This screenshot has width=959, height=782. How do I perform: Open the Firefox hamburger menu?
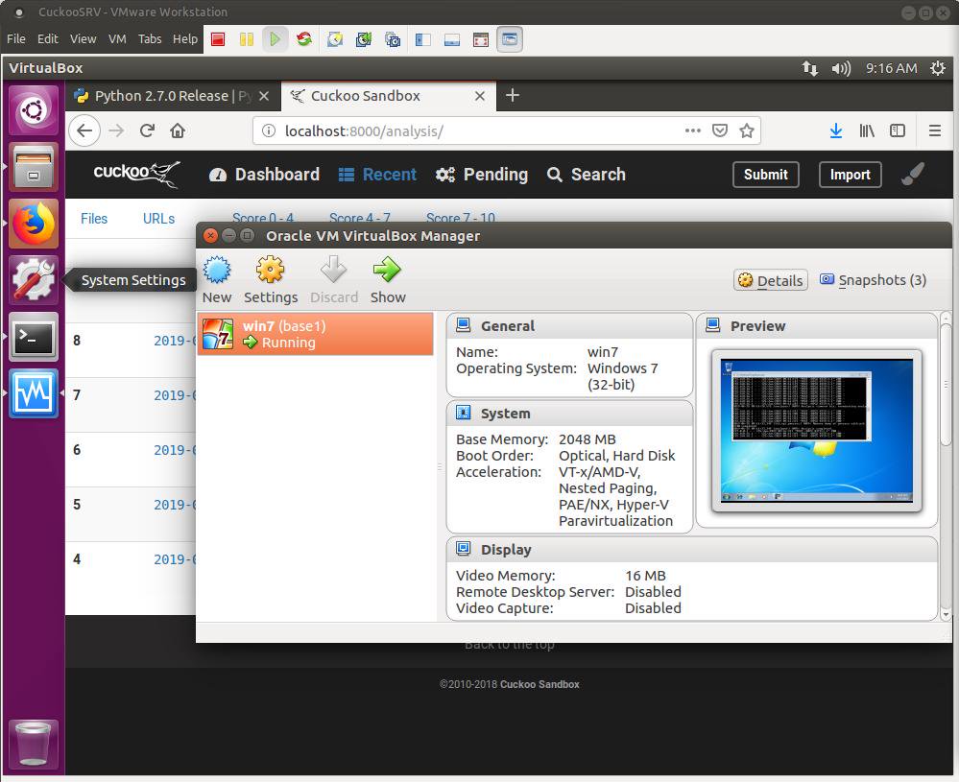coord(934,130)
